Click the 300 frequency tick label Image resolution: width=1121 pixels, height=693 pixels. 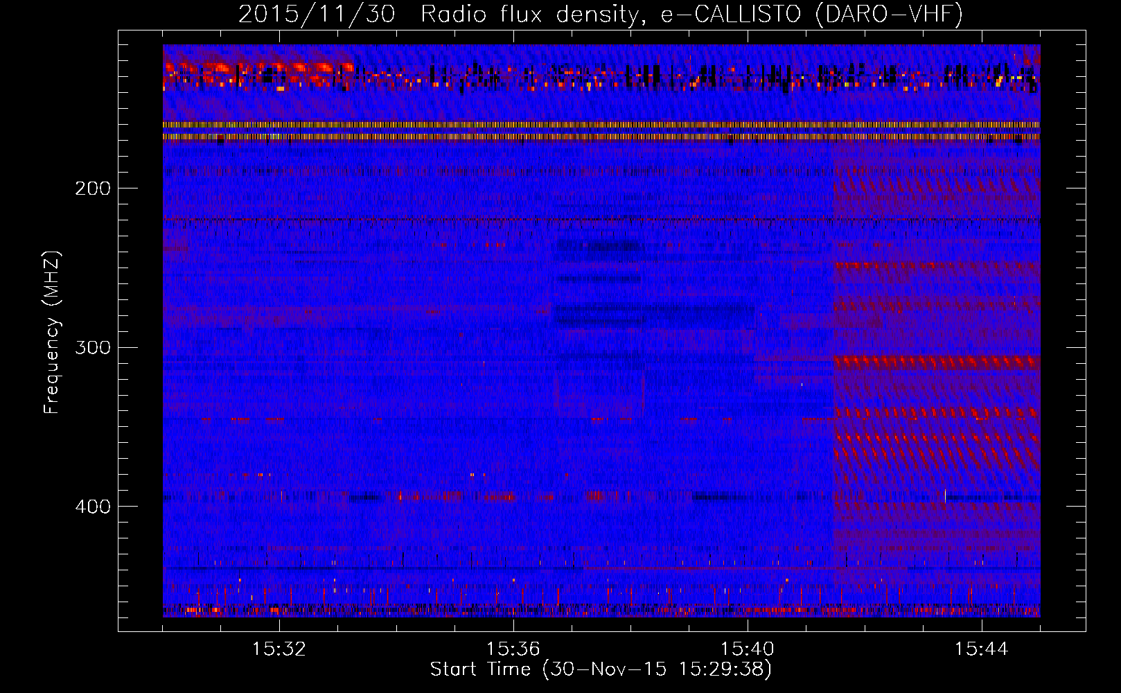coord(93,347)
